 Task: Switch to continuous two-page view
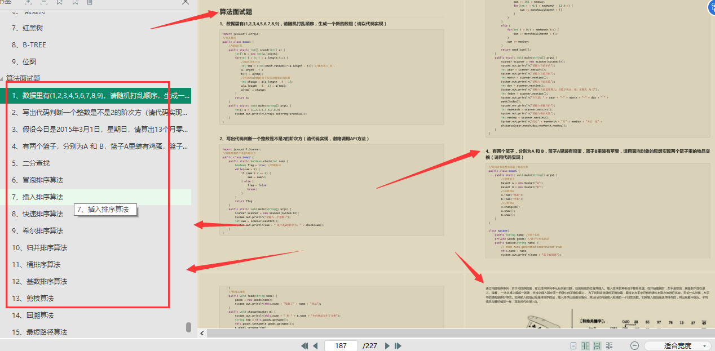[610, 345]
